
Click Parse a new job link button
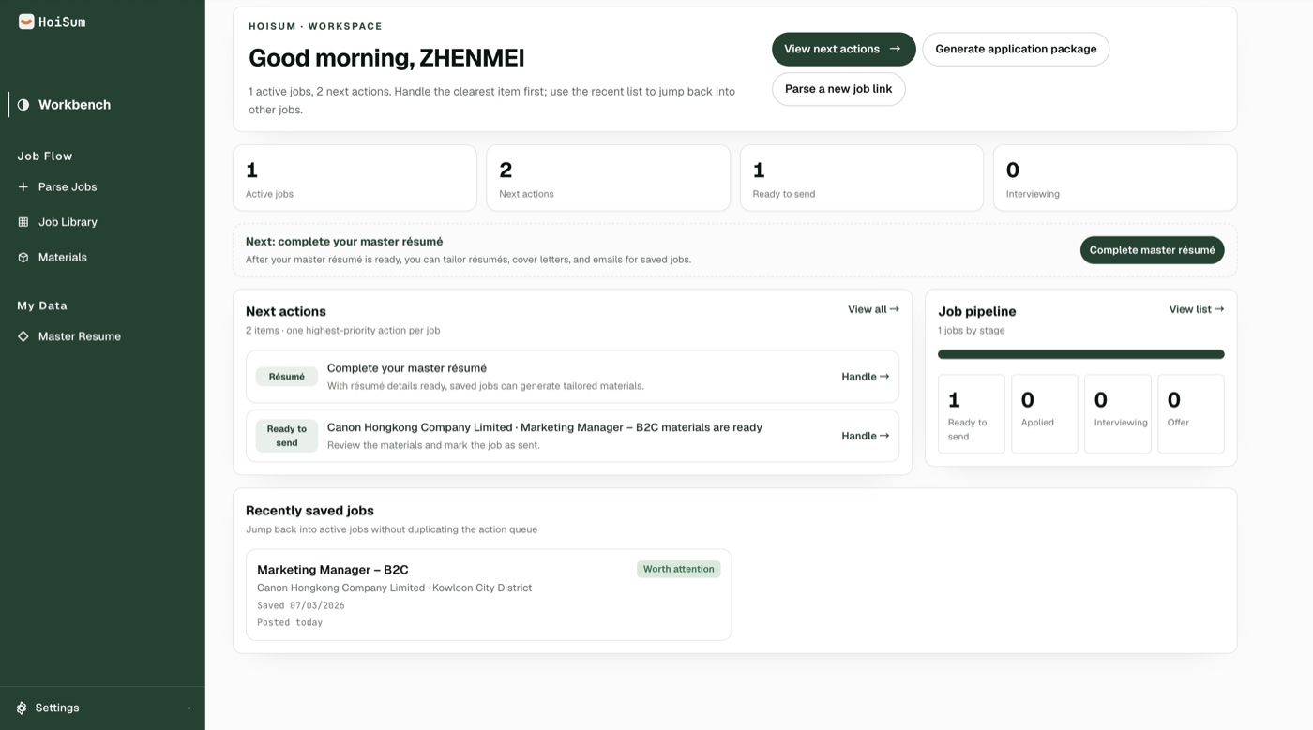coord(838,89)
